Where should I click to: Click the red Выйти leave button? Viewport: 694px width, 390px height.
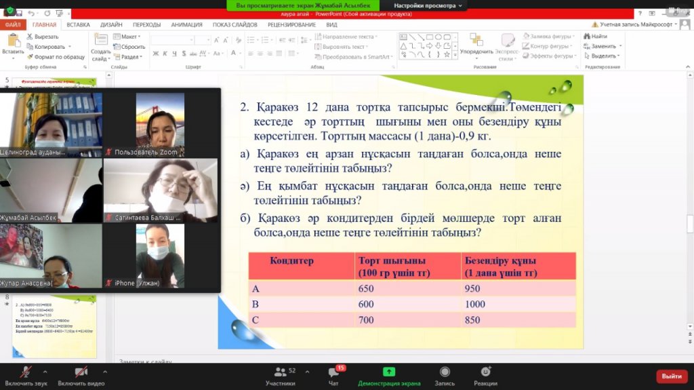click(671, 376)
